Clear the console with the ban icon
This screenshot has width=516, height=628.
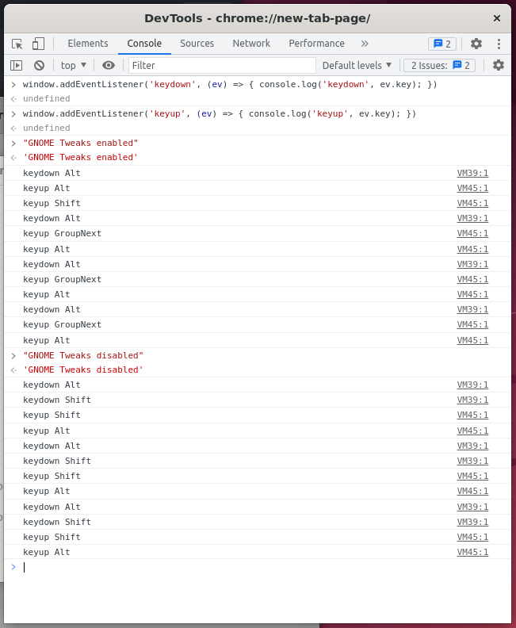pyautogui.click(x=39, y=65)
